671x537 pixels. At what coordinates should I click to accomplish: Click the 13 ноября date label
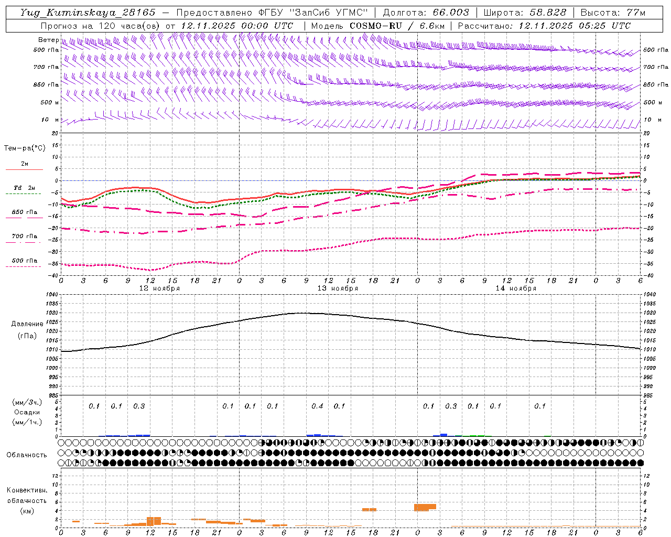click(x=338, y=288)
